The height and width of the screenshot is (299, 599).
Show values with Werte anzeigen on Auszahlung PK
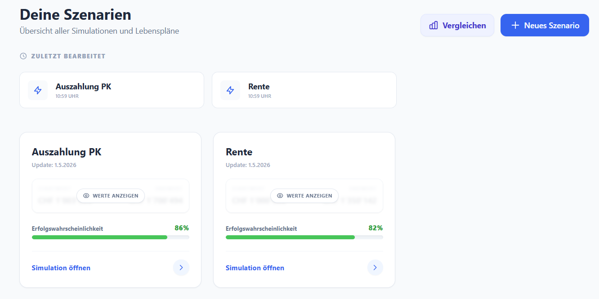click(x=111, y=196)
